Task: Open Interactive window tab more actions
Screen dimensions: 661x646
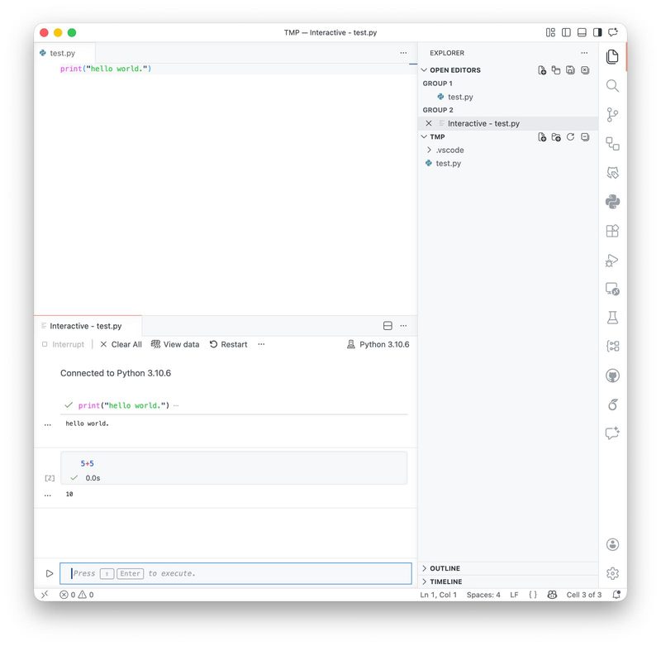Action: [403, 326]
